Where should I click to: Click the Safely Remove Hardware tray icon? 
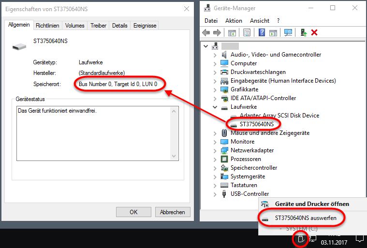[301, 238]
